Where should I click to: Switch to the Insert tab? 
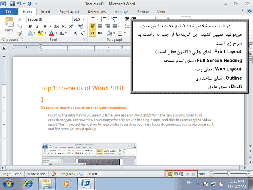click(45, 11)
